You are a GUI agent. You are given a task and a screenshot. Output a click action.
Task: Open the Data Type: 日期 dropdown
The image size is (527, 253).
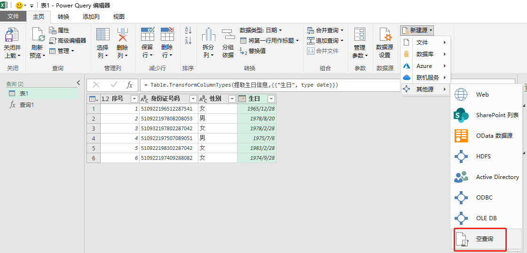pyautogui.click(x=261, y=30)
